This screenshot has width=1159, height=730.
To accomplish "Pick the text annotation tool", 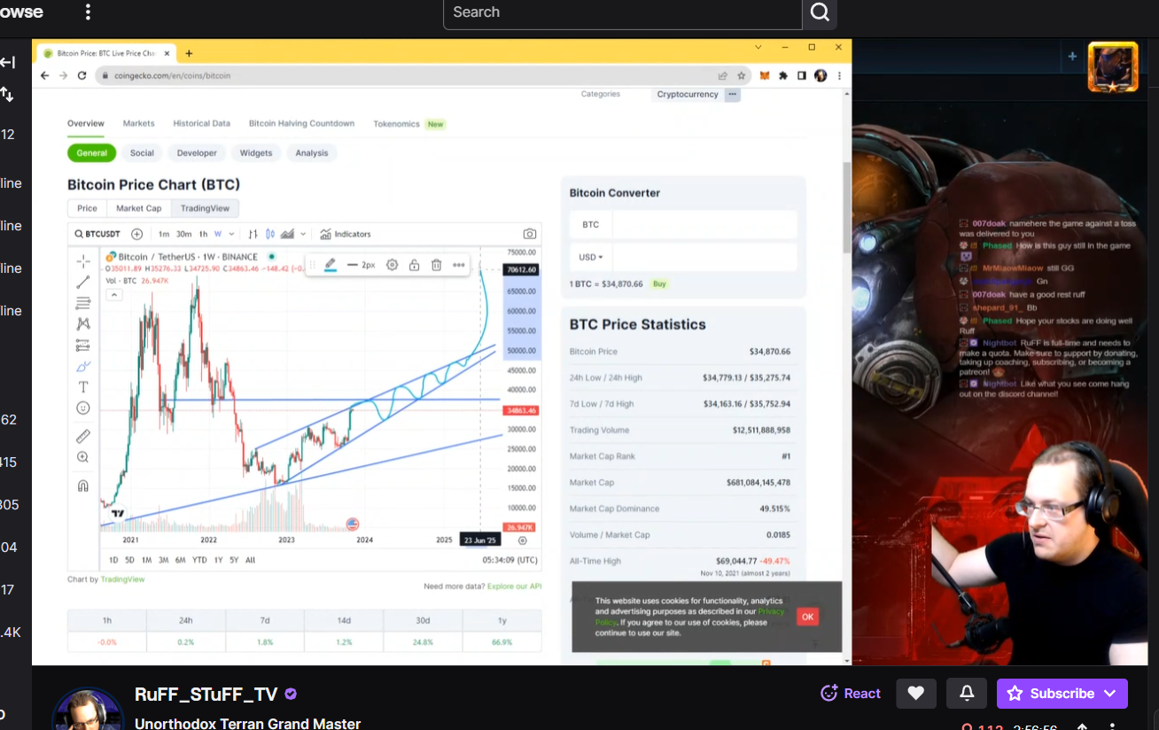I will pos(82,386).
